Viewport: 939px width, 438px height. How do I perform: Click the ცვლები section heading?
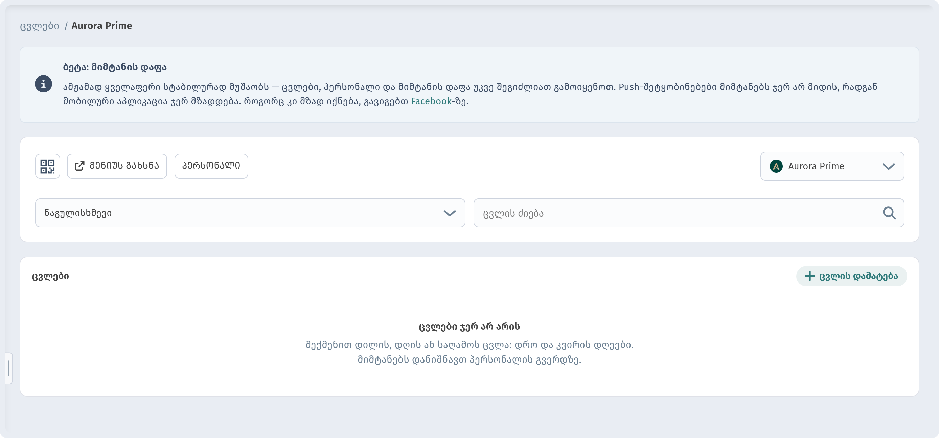point(50,276)
